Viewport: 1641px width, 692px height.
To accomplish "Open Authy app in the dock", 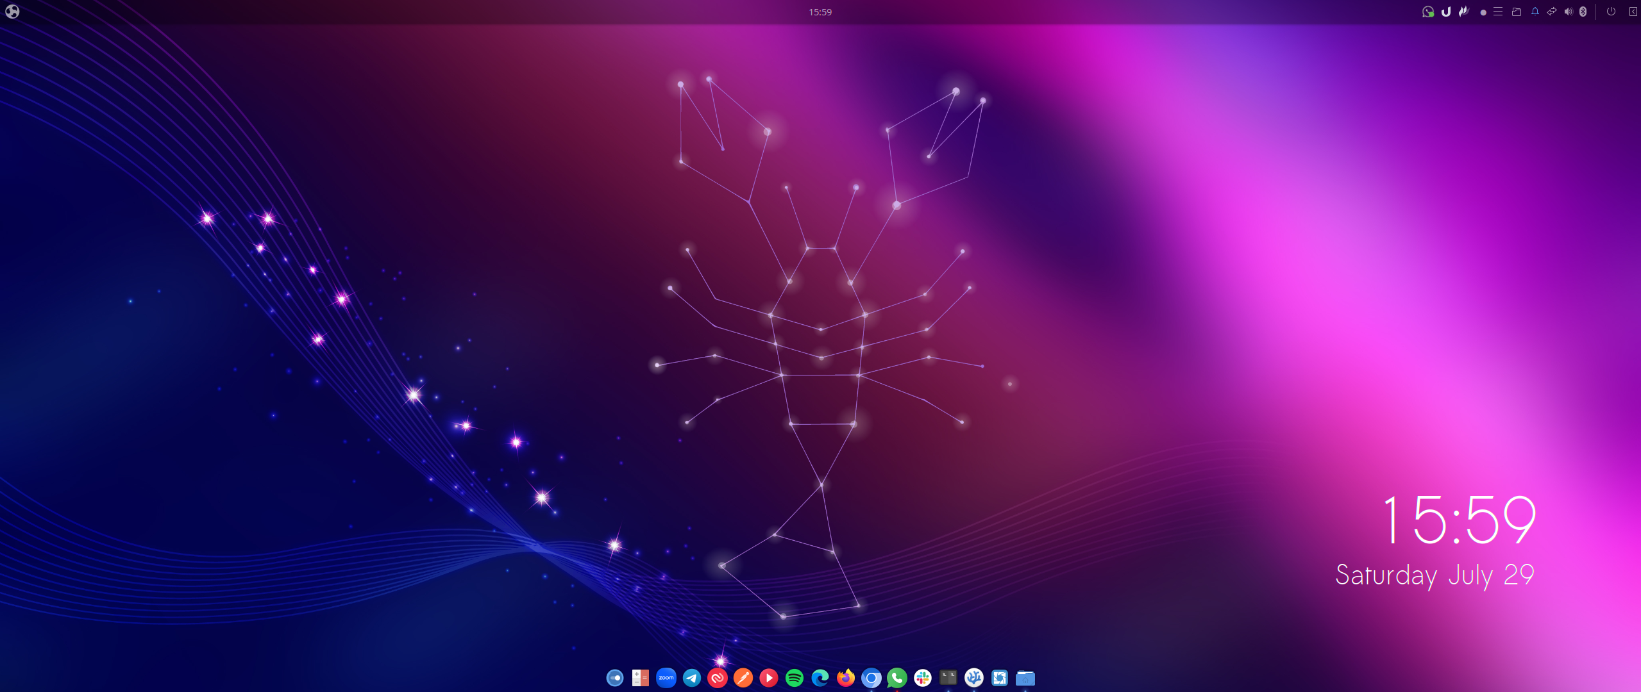I will (717, 678).
